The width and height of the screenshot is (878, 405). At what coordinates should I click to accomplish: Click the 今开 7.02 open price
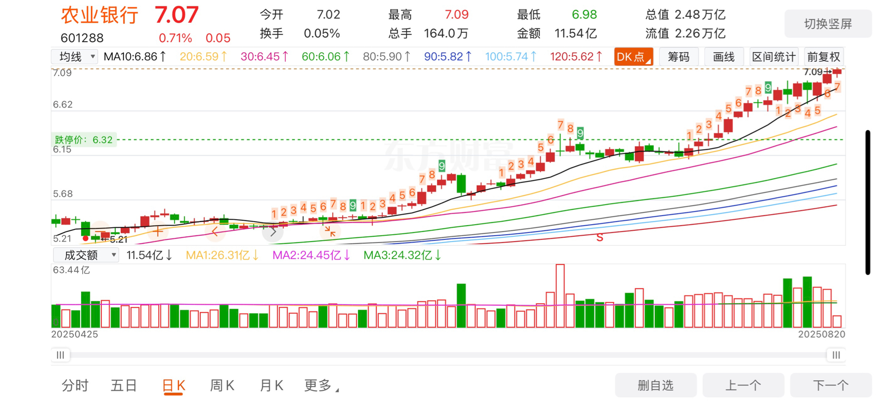coord(300,15)
